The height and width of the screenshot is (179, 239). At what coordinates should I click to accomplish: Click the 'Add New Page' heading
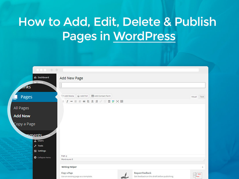pyautogui.click(x=71, y=78)
